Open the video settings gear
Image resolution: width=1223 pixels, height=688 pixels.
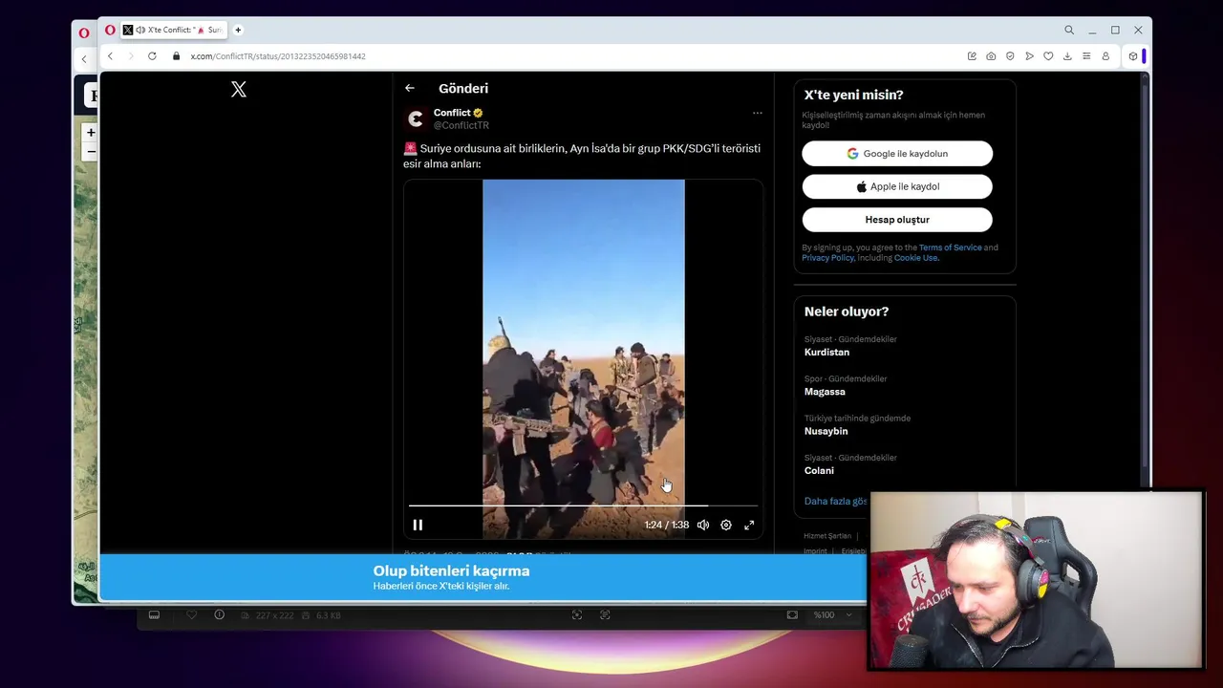point(726,525)
